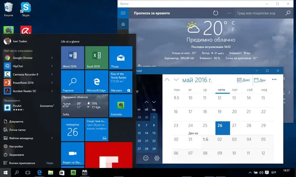Open the Word 2016 tile
The image size is (296, 177).
pyautogui.click(x=73, y=58)
